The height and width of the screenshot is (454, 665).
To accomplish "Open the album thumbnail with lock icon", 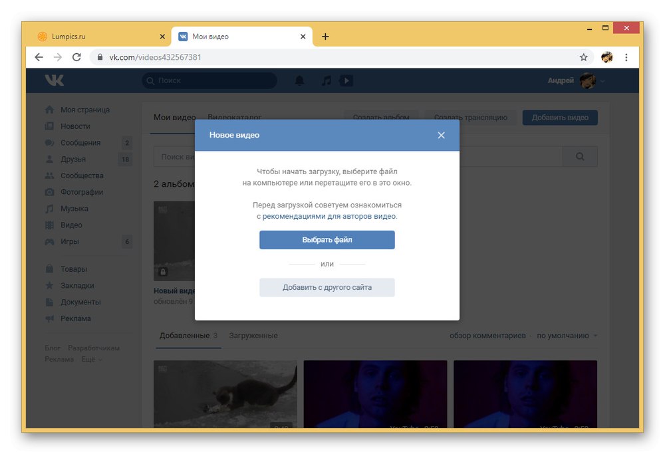I will [x=174, y=241].
